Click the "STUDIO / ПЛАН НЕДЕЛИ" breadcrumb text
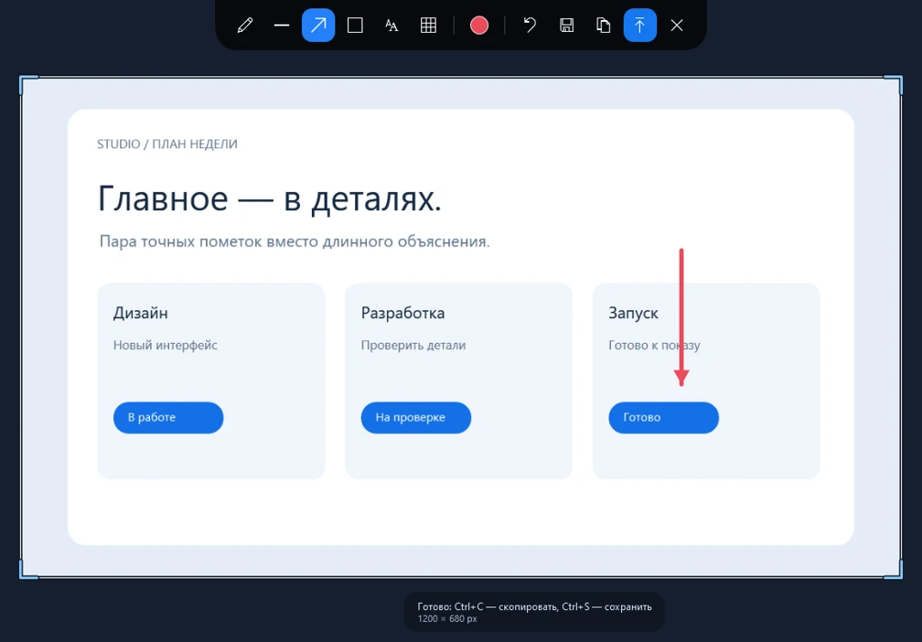 pos(167,144)
